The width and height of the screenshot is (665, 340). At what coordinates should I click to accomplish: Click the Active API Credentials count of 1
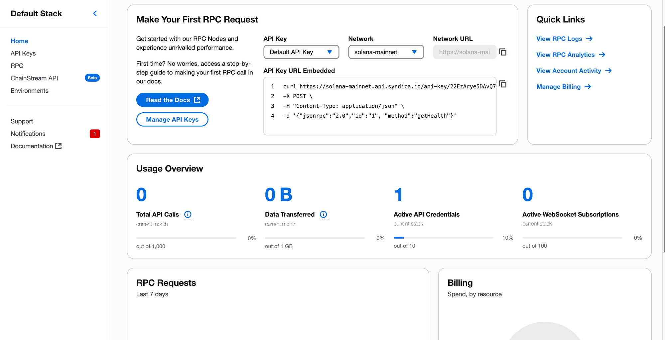398,195
